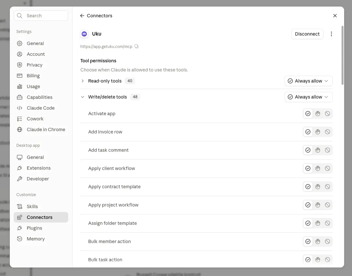Collapse the Write/delete tools section
The image size is (352, 276).
pos(83,97)
